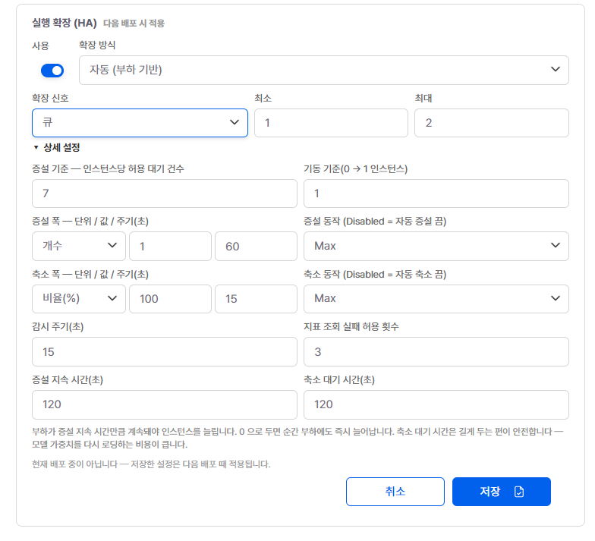Click the '축소 동작 (Disabled = 자동 축소 끔)' label

point(375,275)
